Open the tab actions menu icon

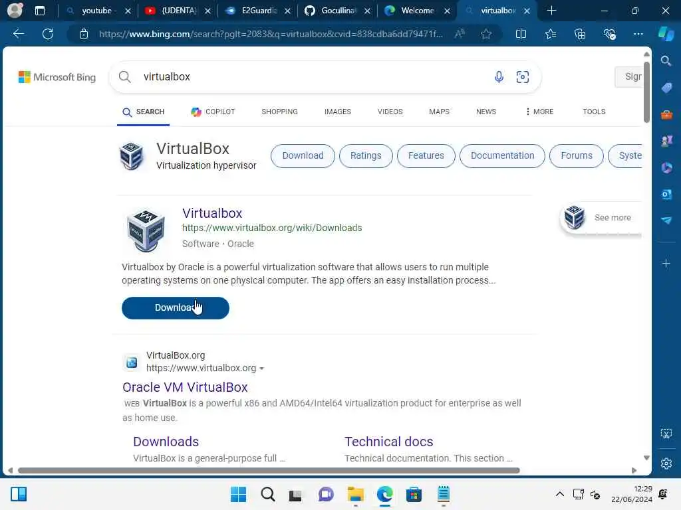pos(39,11)
